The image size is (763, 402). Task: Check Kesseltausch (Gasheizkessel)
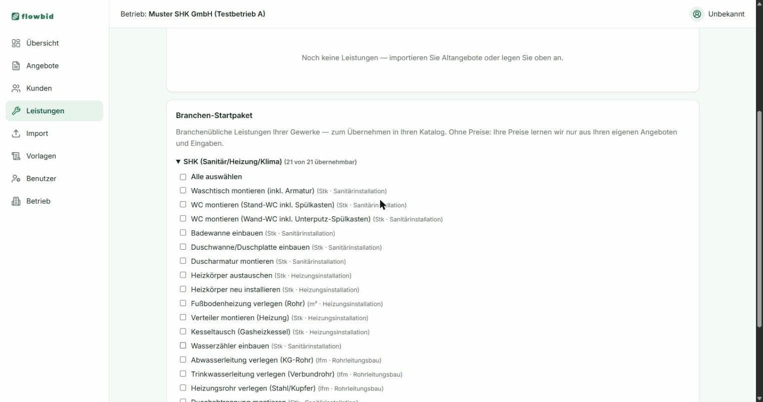click(x=183, y=331)
